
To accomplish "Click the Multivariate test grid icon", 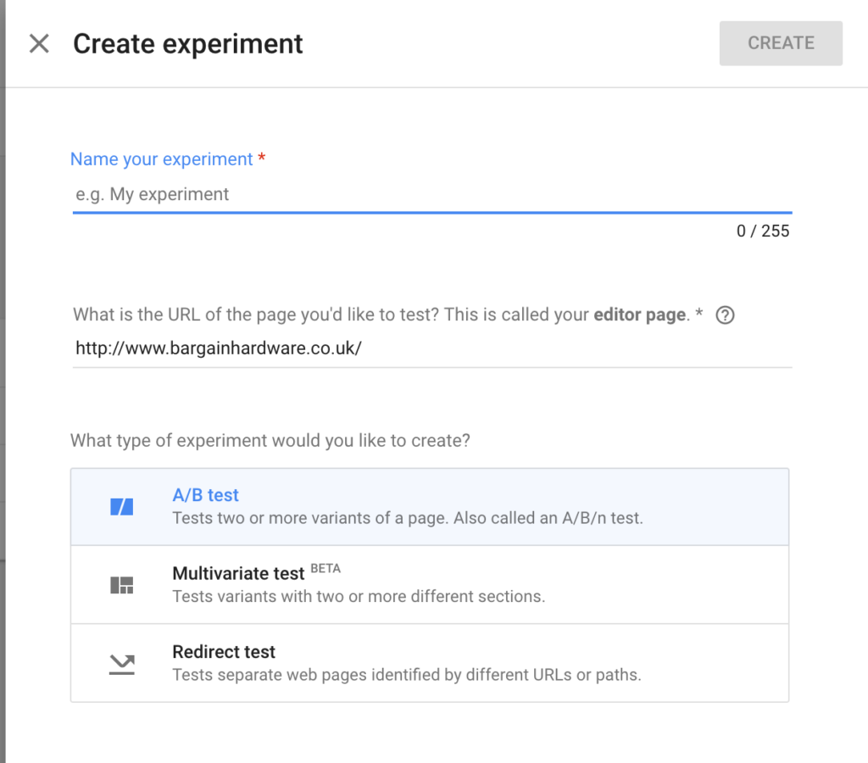I will click(x=122, y=585).
